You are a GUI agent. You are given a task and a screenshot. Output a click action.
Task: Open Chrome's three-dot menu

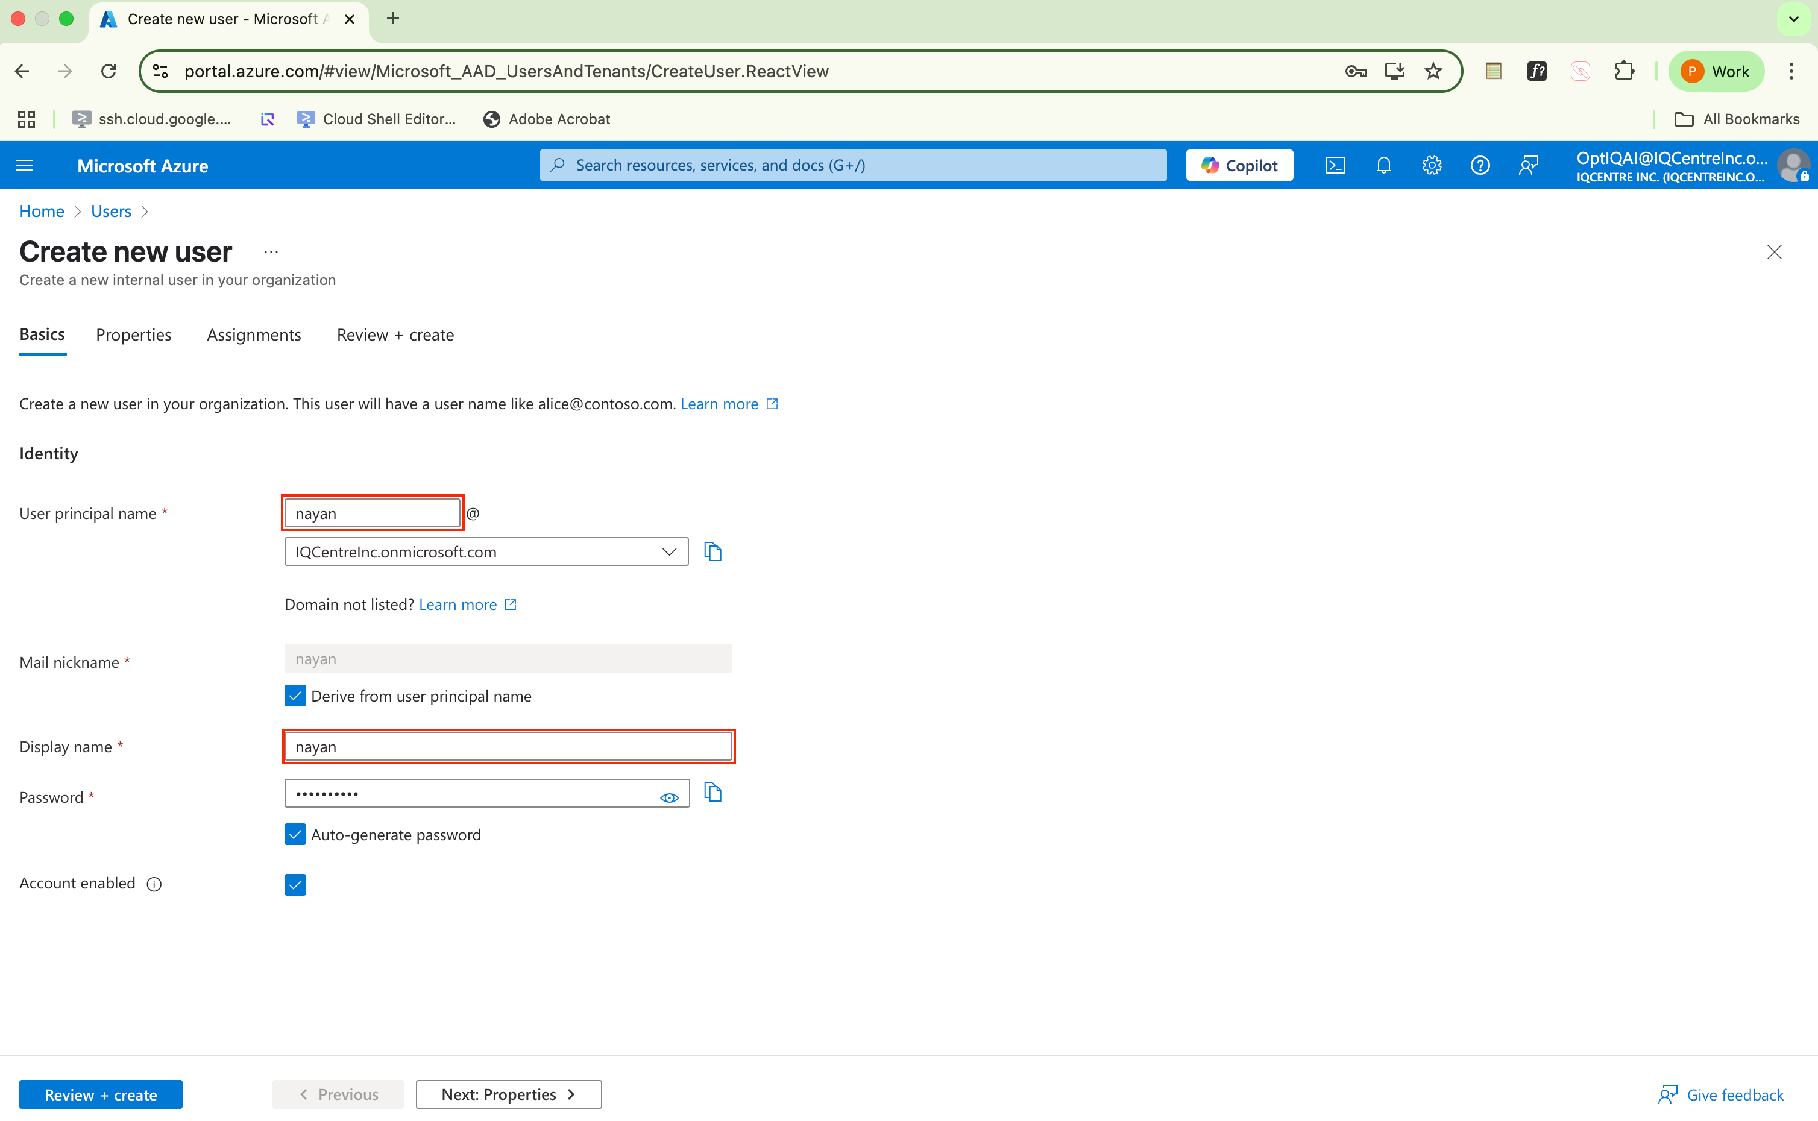tap(1791, 71)
